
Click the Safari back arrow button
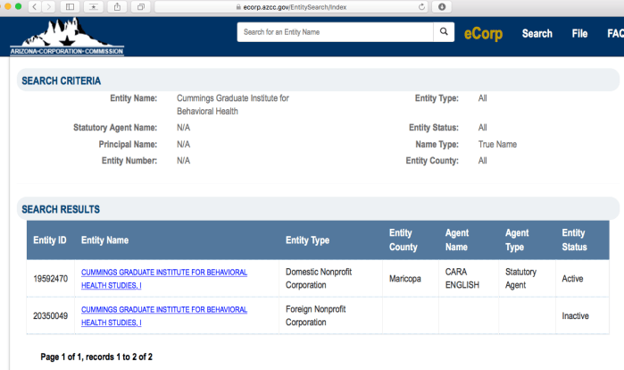tap(34, 6)
